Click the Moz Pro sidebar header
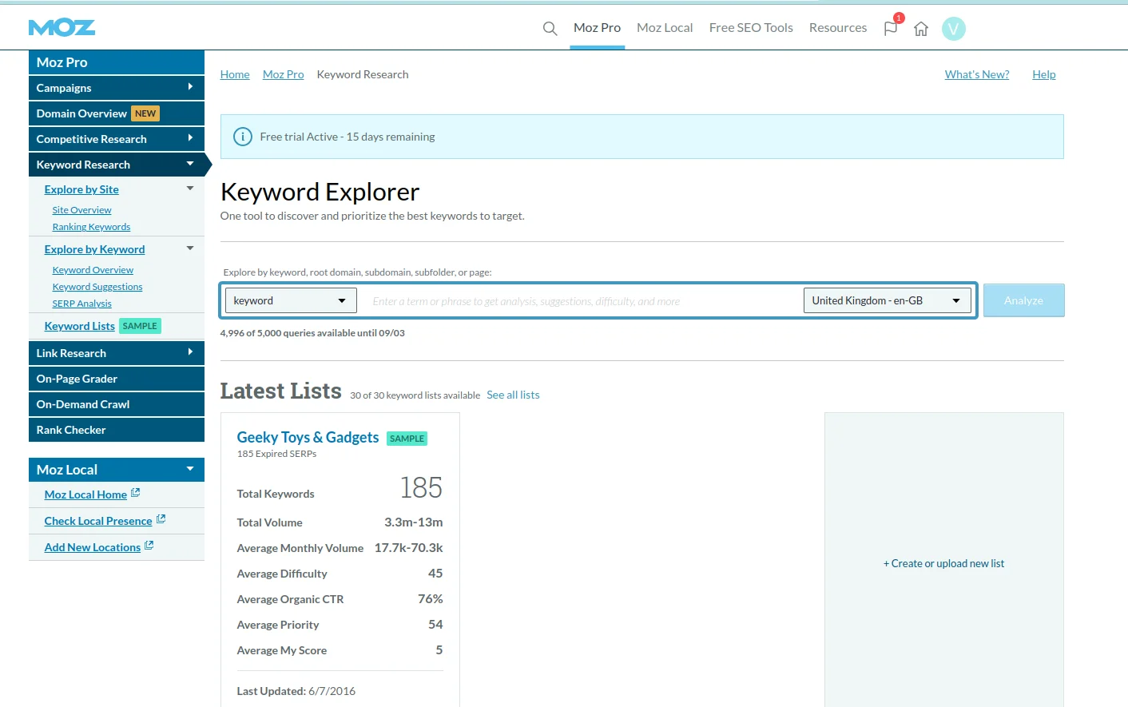The height and width of the screenshot is (707, 1128). [x=117, y=62]
